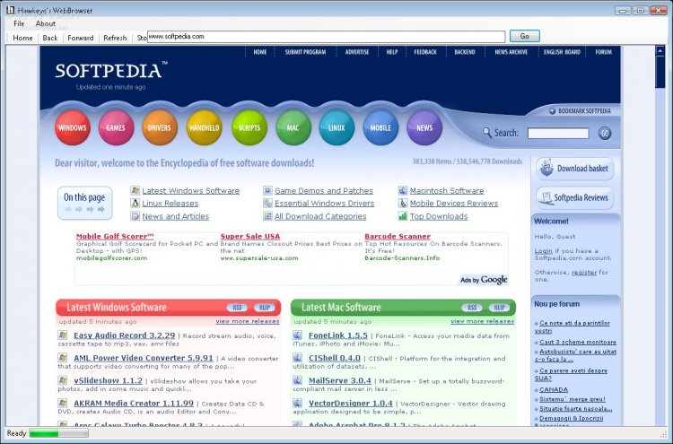Click the page's vertical scrollbar thumb
The height and width of the screenshot is (444, 673).
(660, 72)
